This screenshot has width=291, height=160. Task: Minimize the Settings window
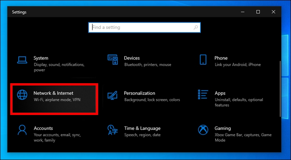tap(242, 12)
